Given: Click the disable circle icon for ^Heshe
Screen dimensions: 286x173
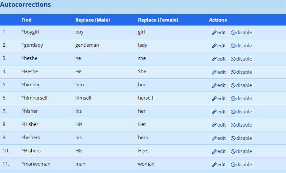Looking at the screenshot, I should 233,72.
